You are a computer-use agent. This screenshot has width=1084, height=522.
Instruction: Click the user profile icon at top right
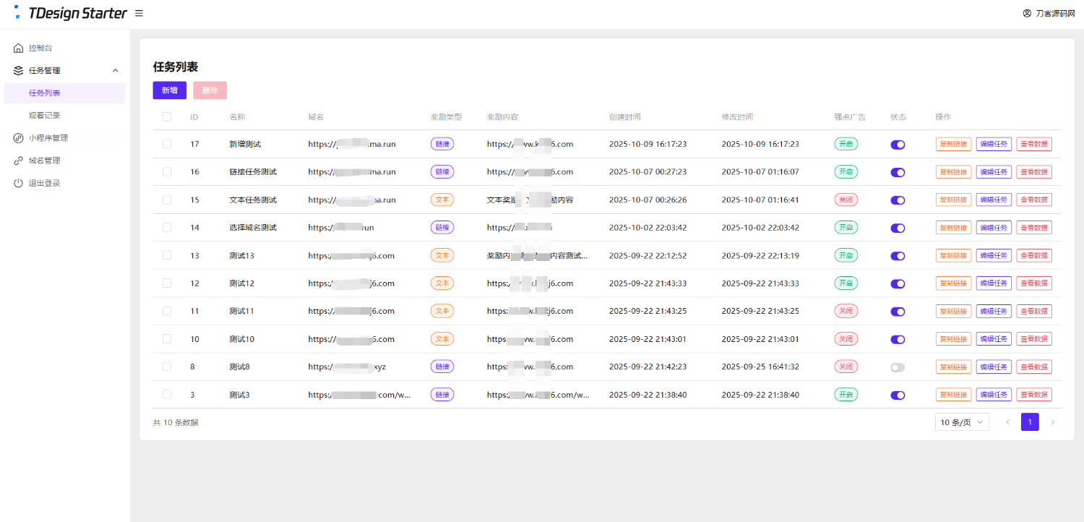(1027, 13)
